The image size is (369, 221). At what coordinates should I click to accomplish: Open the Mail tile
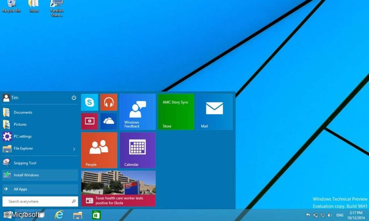coord(214,112)
